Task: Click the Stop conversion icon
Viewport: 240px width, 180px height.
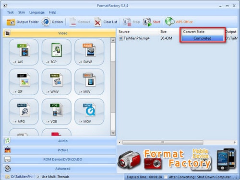Action: [x=127, y=22]
